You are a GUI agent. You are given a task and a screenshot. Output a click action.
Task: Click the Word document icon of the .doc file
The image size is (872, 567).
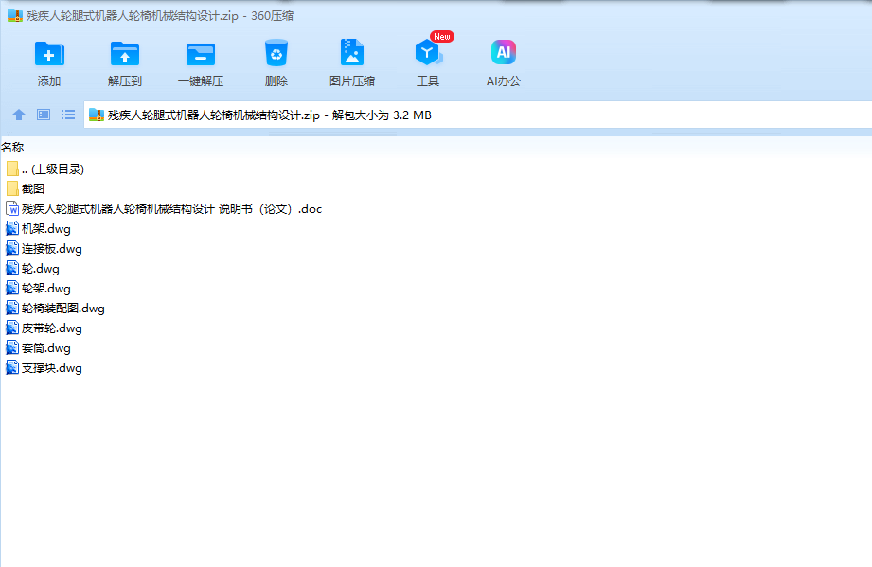[x=12, y=208]
